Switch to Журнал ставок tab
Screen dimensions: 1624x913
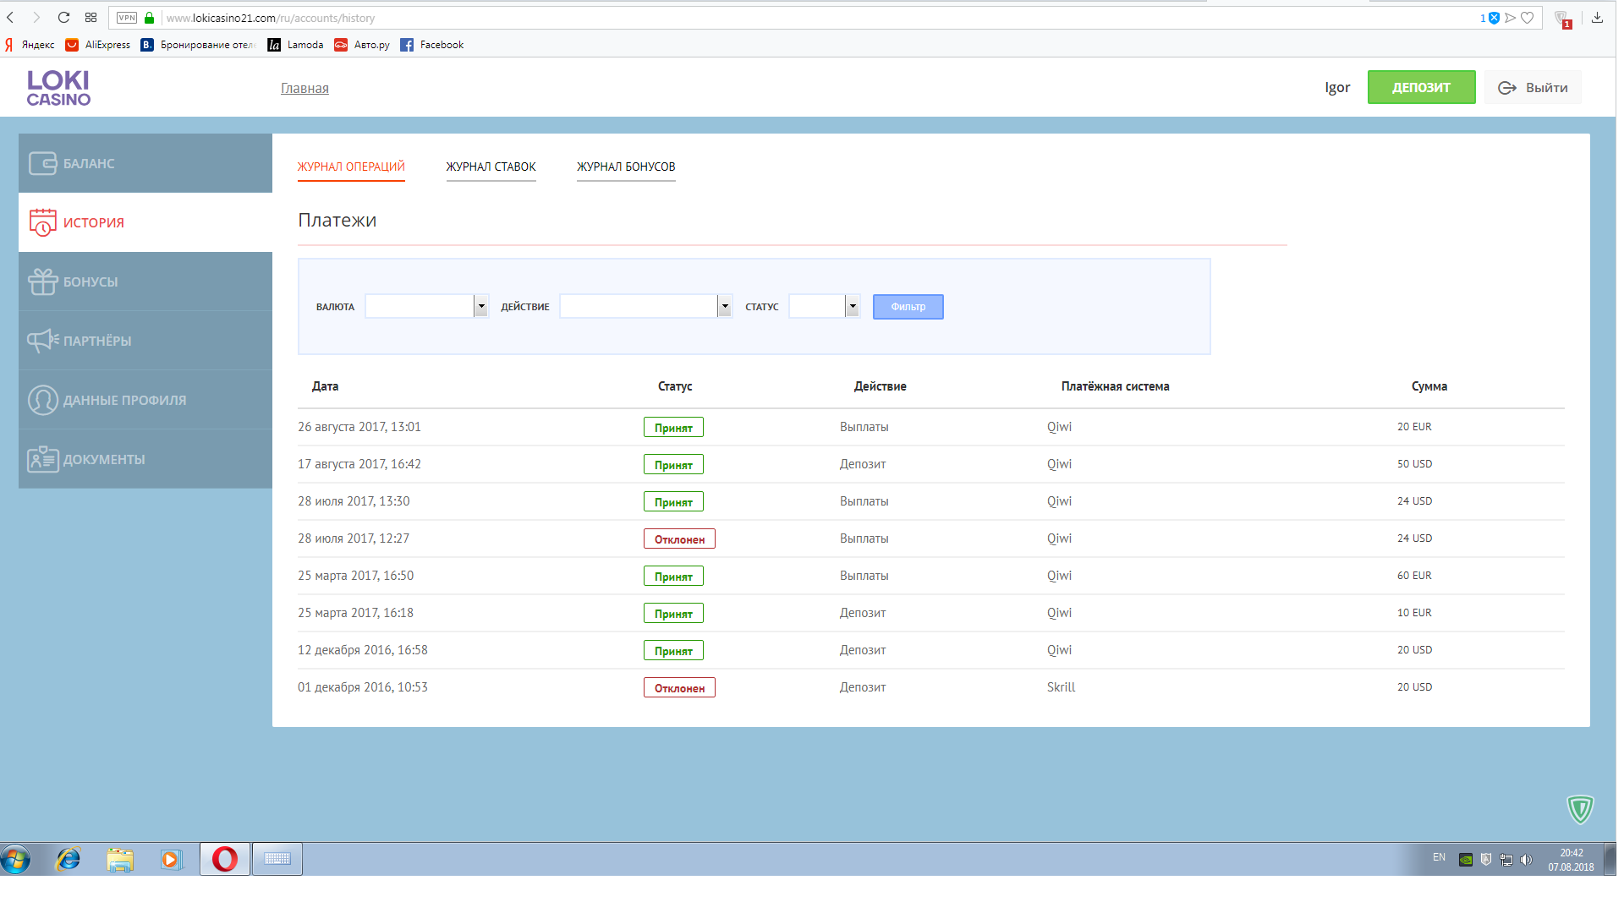click(x=491, y=167)
